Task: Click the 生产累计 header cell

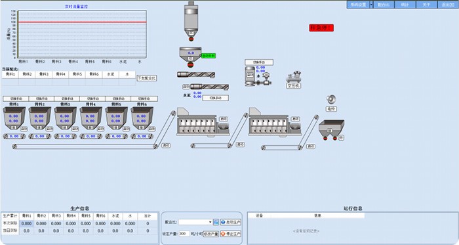Action: (10, 216)
